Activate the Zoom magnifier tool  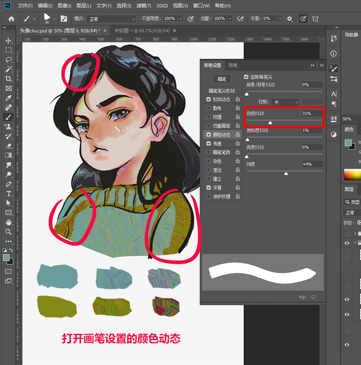[x=8, y=231]
